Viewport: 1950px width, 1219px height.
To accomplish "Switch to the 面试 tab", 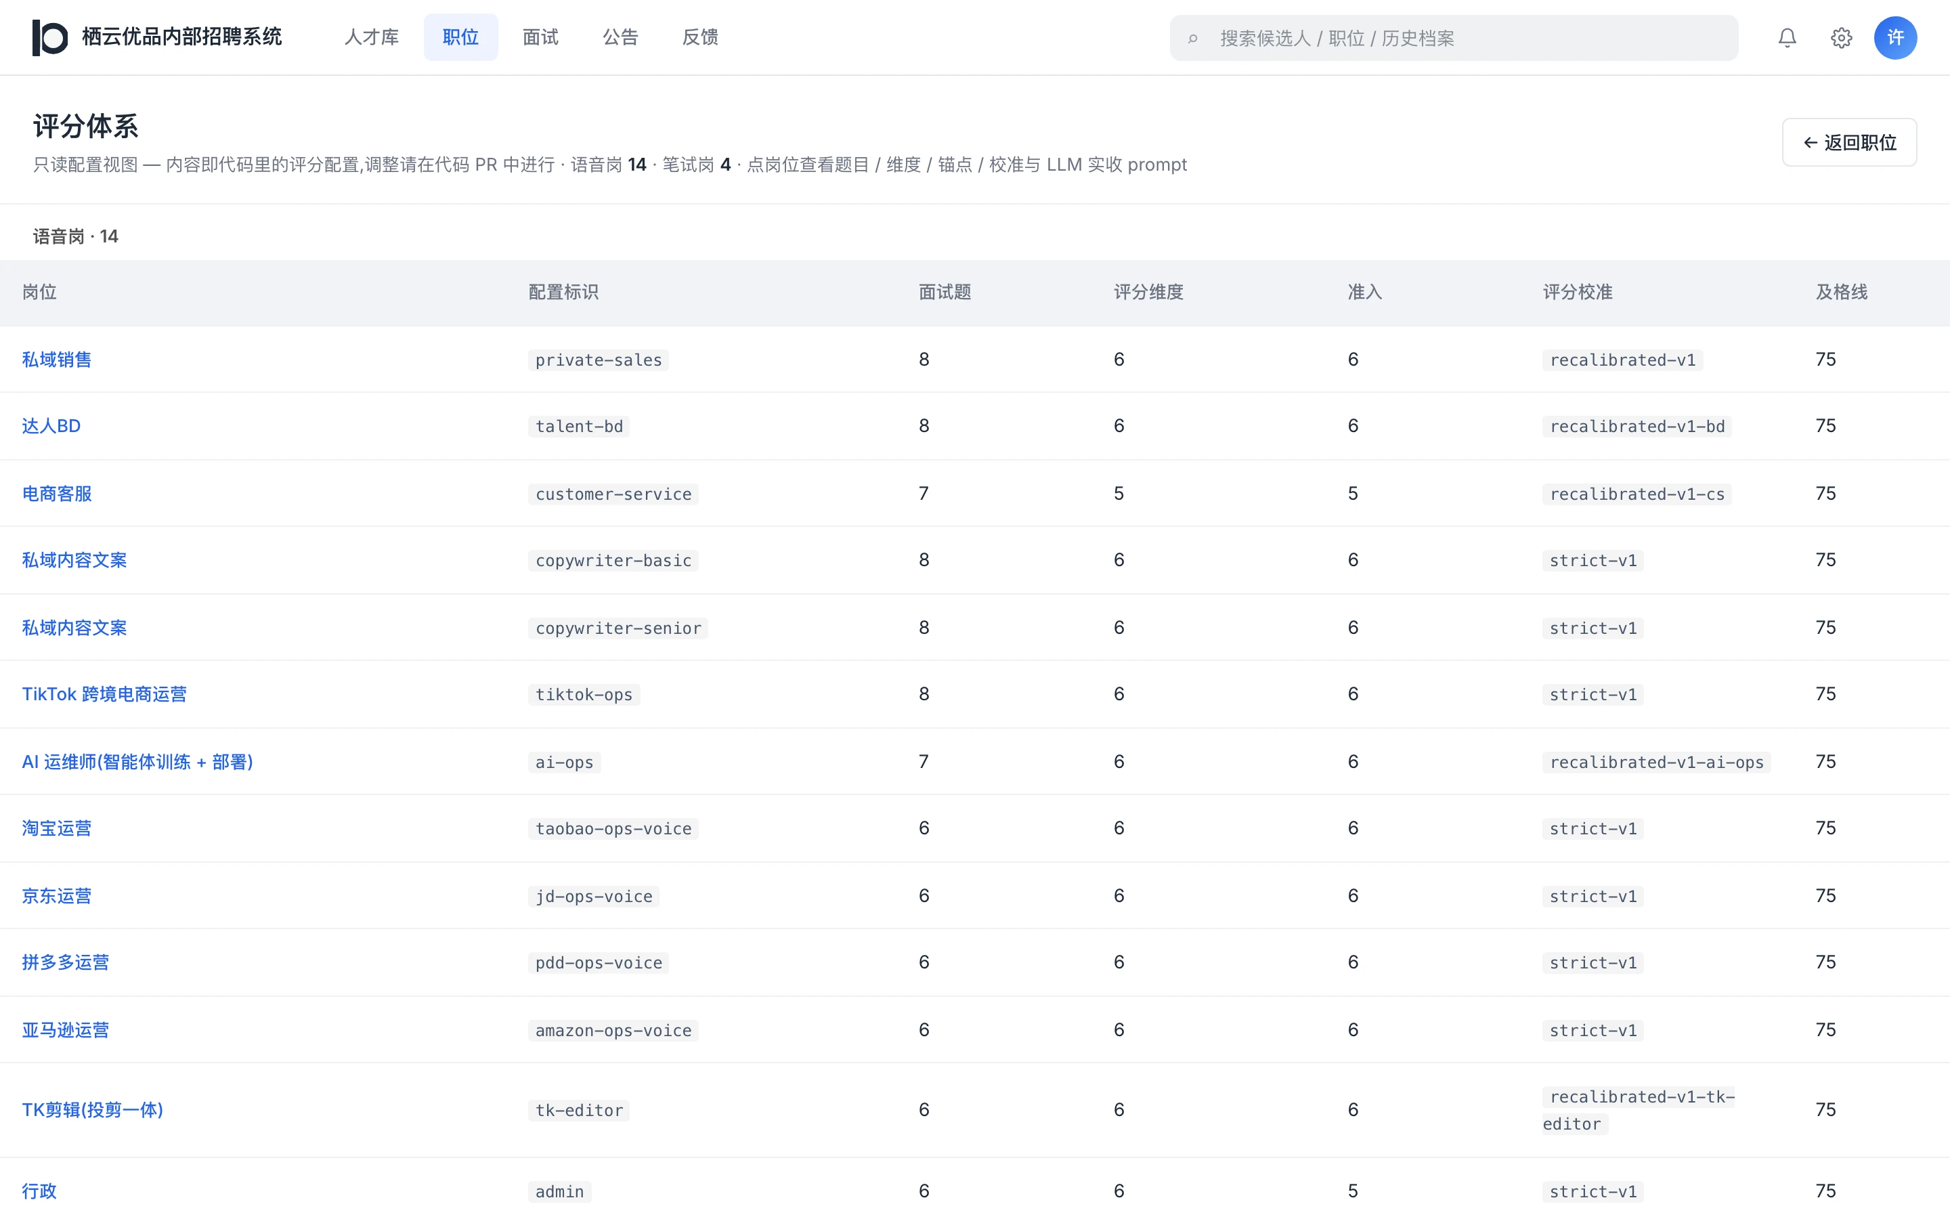I will click(x=541, y=37).
